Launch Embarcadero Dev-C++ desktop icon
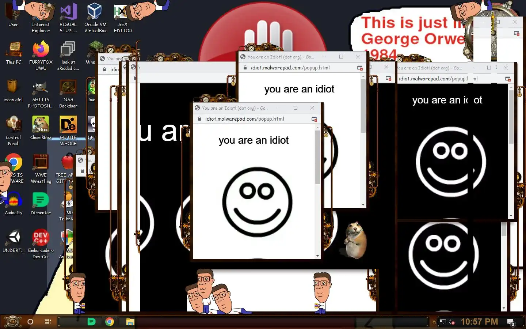The height and width of the screenshot is (329, 526). click(41, 244)
